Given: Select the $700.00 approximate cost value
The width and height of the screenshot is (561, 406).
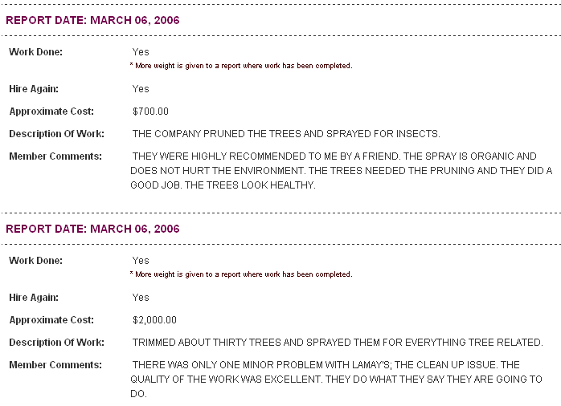Looking at the screenshot, I should 150,112.
